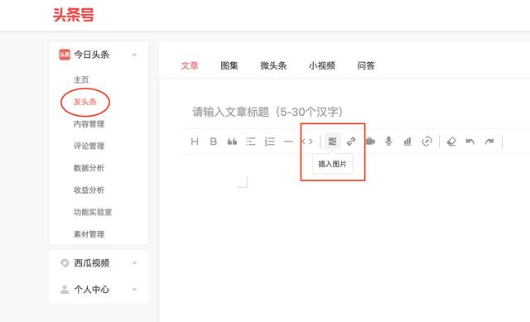Undo the last edit
This screenshot has height=322, width=530.
click(x=470, y=142)
